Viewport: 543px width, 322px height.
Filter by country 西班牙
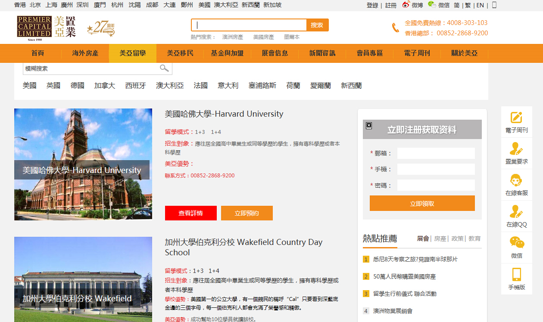[x=136, y=86]
